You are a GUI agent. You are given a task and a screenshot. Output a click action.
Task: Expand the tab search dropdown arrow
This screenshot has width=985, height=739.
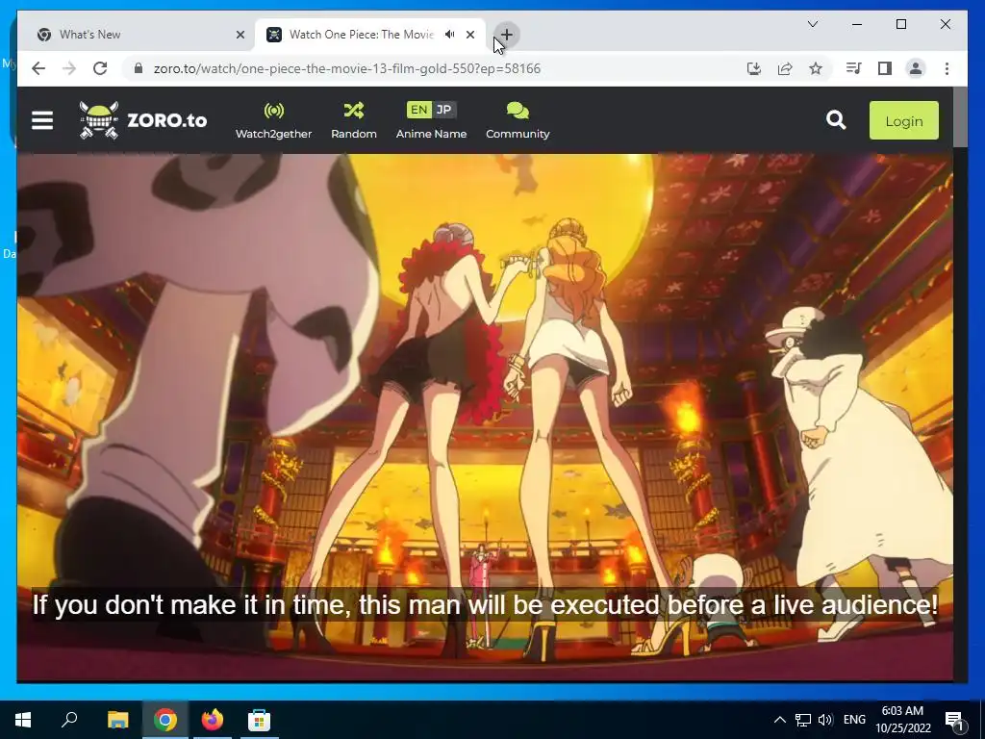tap(812, 24)
